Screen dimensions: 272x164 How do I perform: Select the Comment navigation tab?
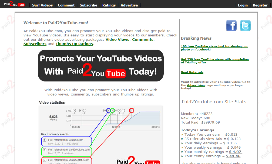point(66,5)
